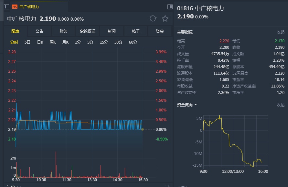Image resolution: width=288 pixels, height=187 pixels.
Task: Toggle the right sidebar panel icon
Action: tap(170, 7)
